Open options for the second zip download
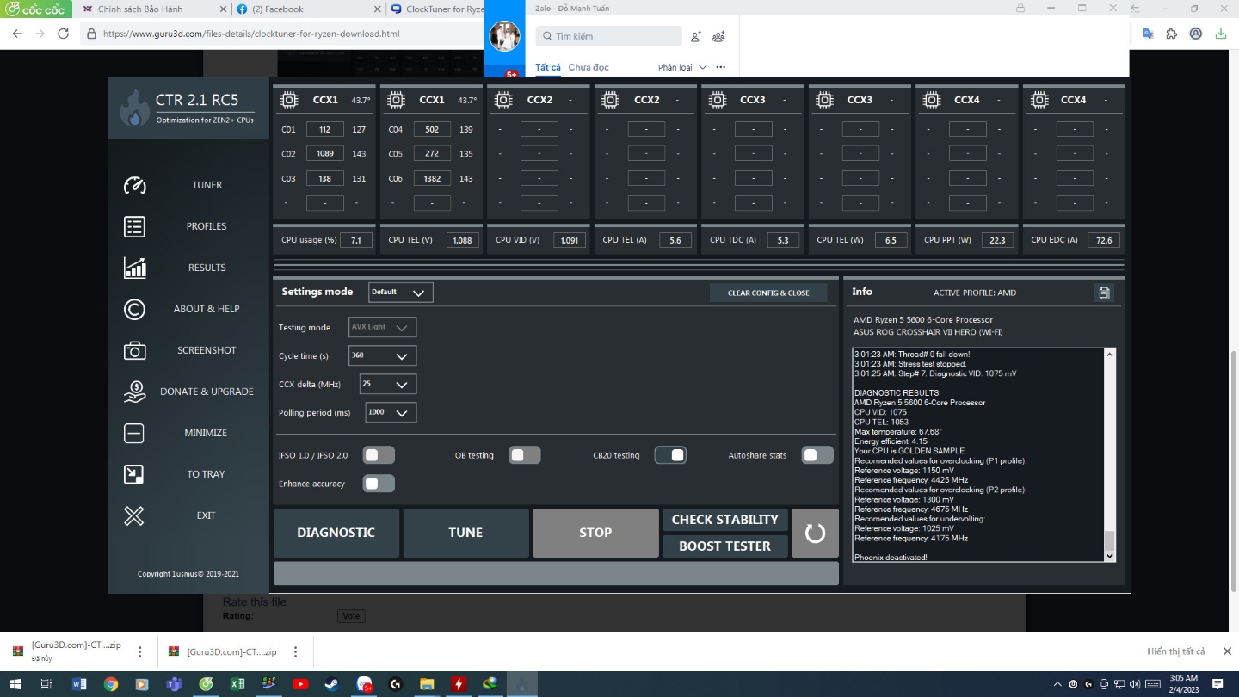Screen dimensions: 1239x697 (x=295, y=652)
